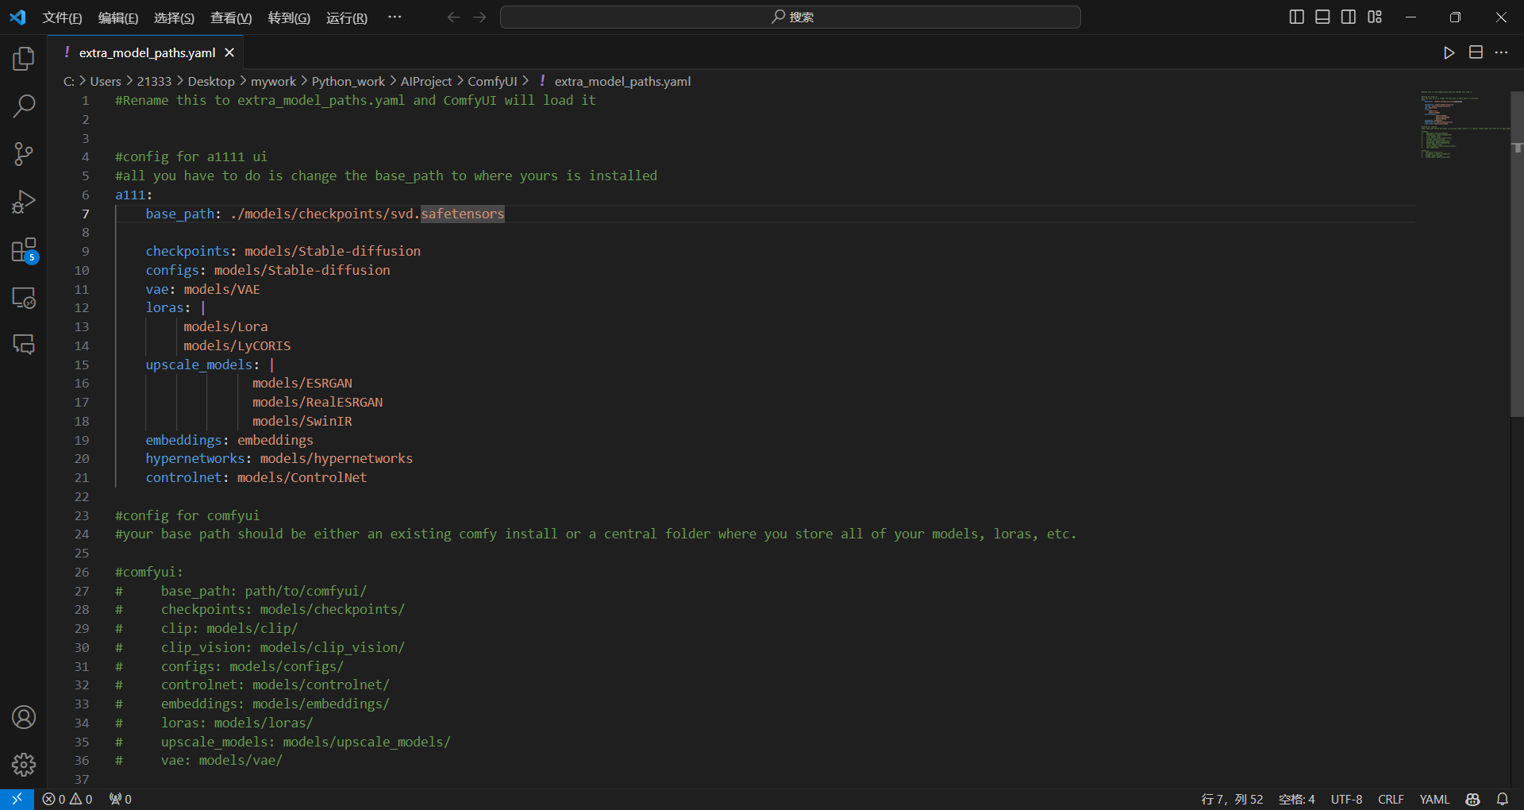The image size is (1524, 810).
Task: Change indentation via 空格: 4
Action: point(1297,799)
